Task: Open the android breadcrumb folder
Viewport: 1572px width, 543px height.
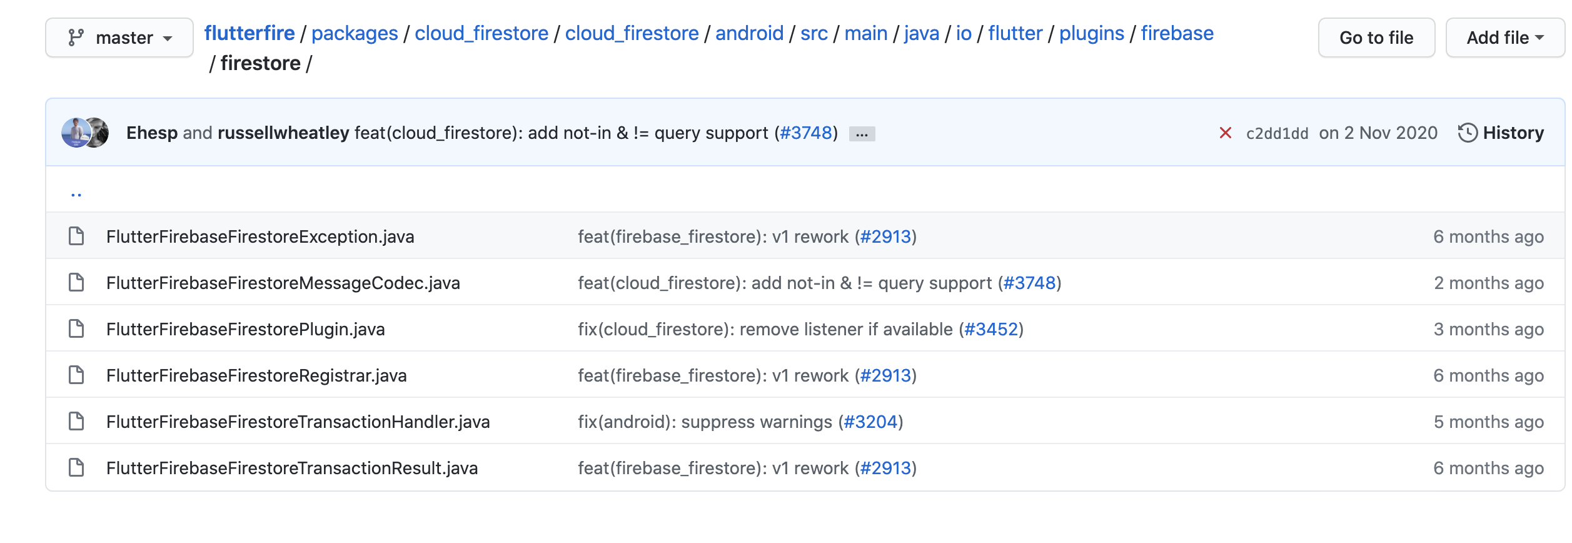Action: click(749, 33)
